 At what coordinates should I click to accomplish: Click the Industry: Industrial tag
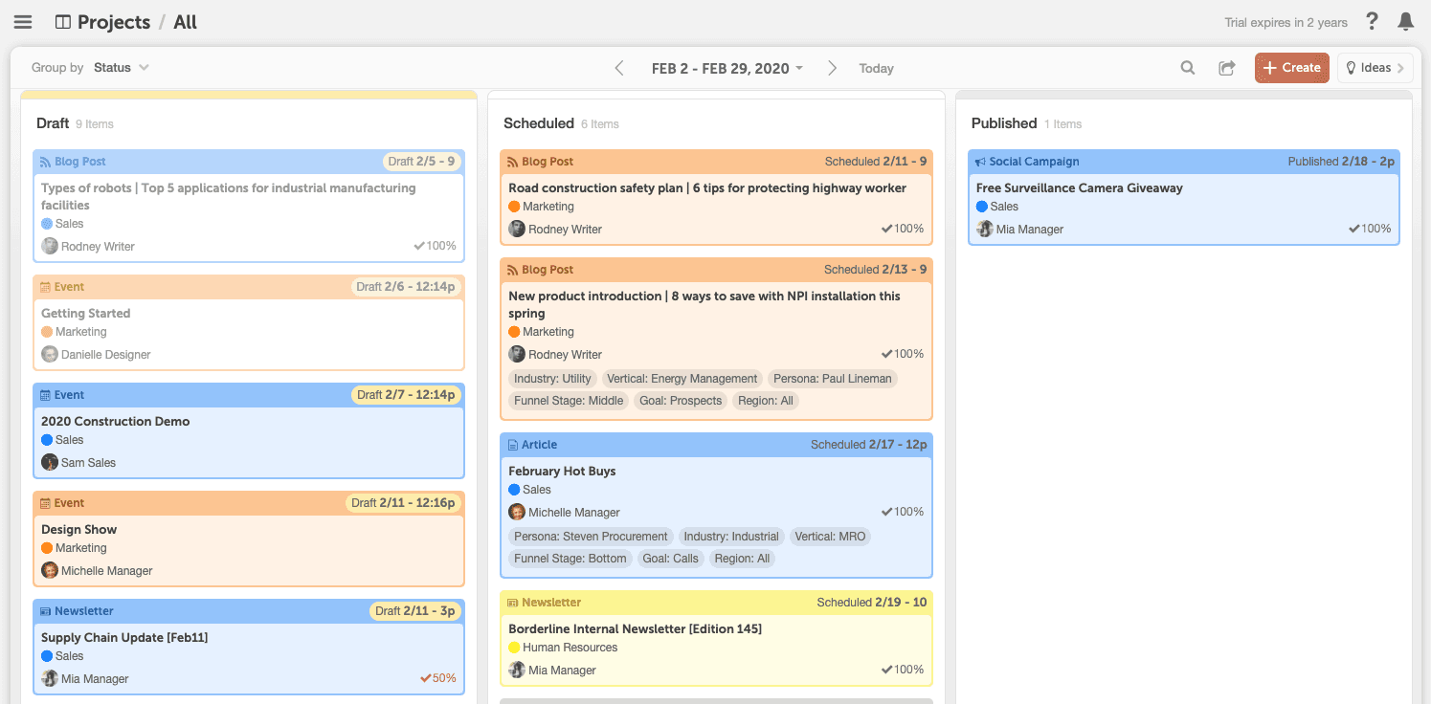pos(731,537)
